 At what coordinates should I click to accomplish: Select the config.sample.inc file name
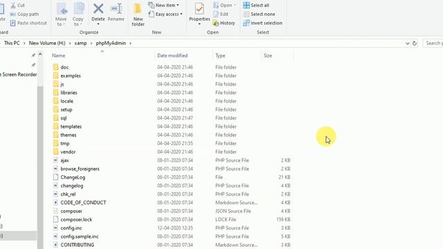click(x=80, y=237)
